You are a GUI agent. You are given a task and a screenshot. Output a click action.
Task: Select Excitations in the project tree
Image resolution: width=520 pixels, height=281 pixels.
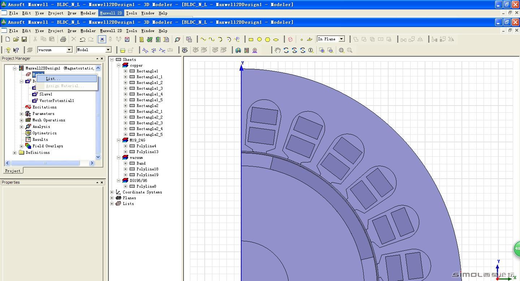(x=44, y=107)
